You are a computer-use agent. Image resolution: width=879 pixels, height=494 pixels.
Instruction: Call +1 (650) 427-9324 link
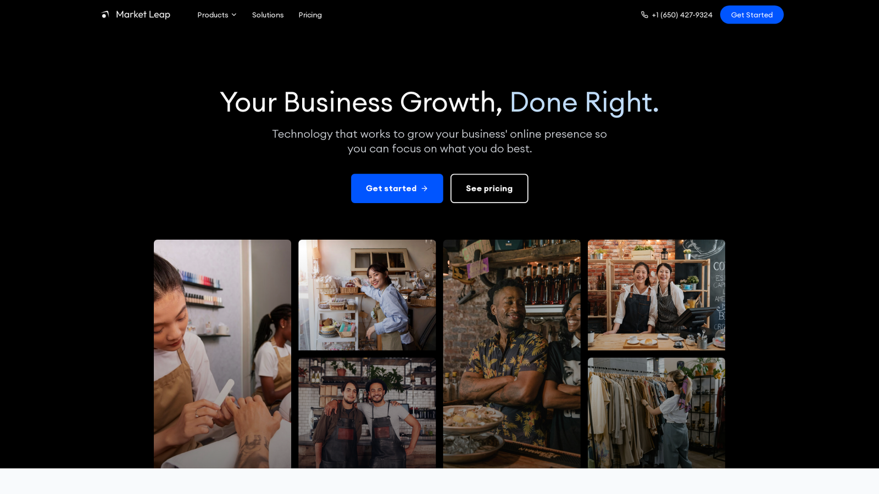682,15
